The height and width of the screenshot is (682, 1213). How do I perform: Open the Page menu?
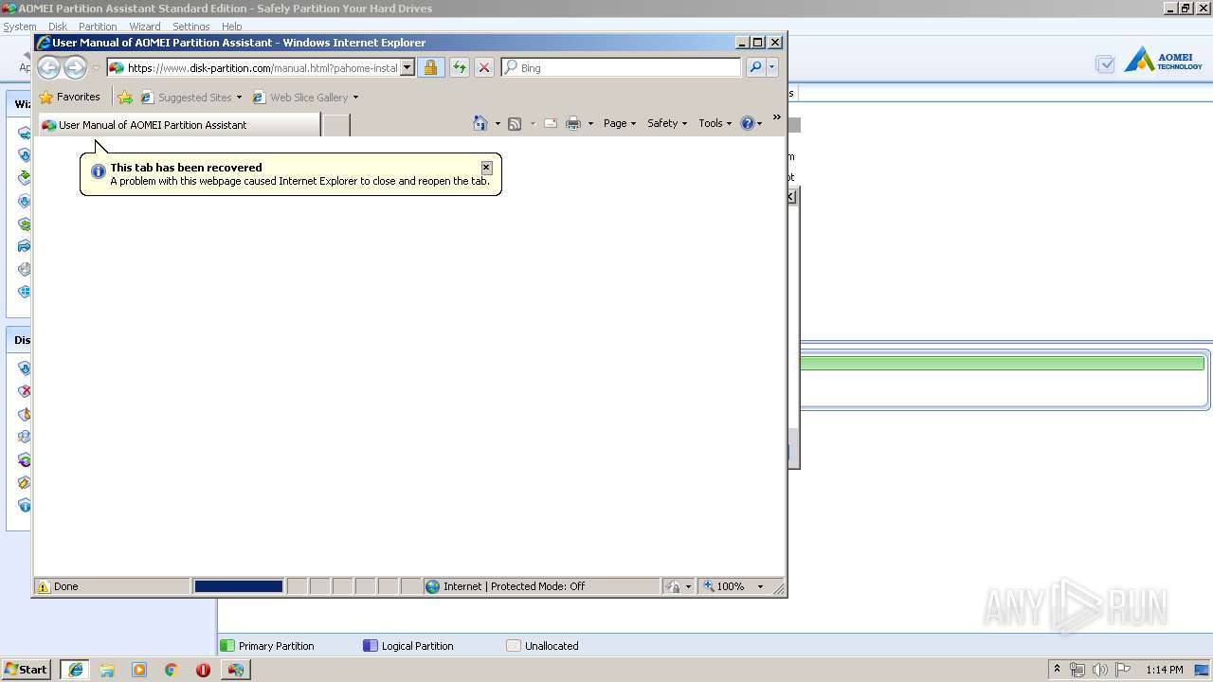point(620,123)
